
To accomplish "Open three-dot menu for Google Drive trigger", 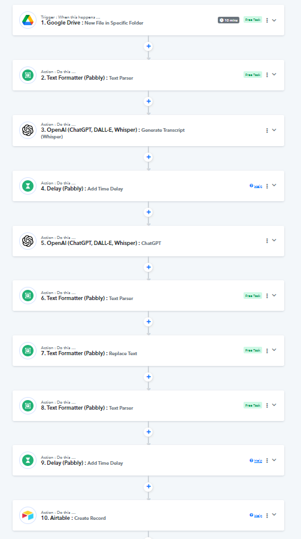I will click(x=267, y=20).
